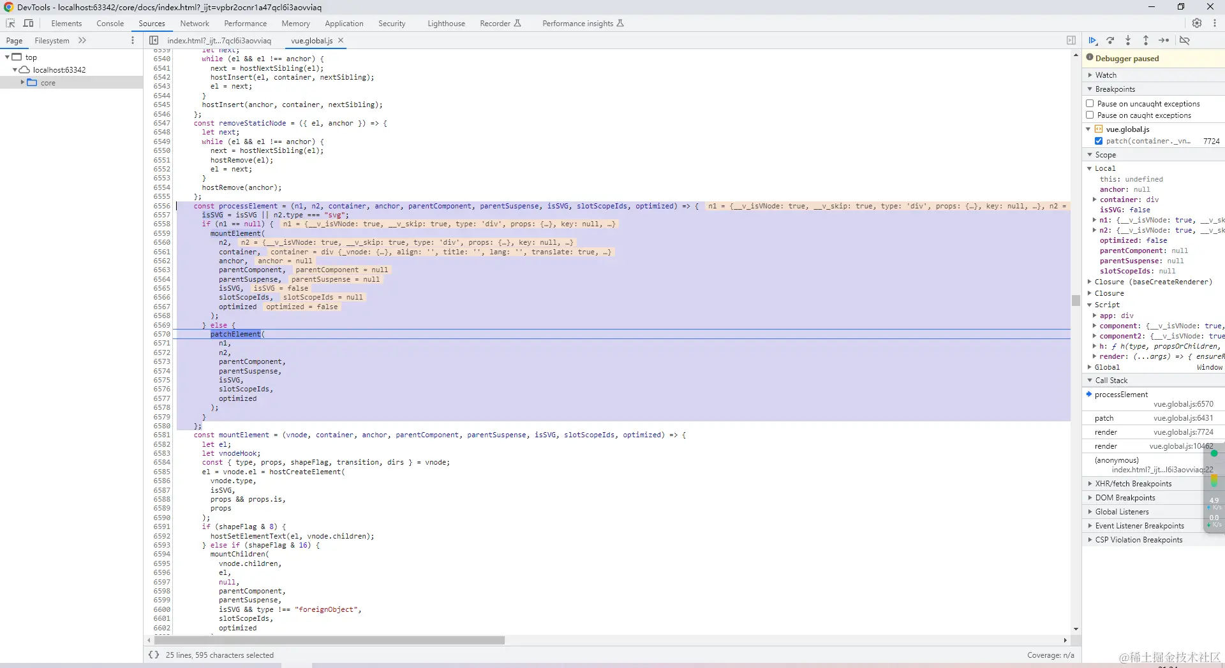Image resolution: width=1225 pixels, height=668 pixels.
Task: Open the Lighthouse tab
Action: 446,24
